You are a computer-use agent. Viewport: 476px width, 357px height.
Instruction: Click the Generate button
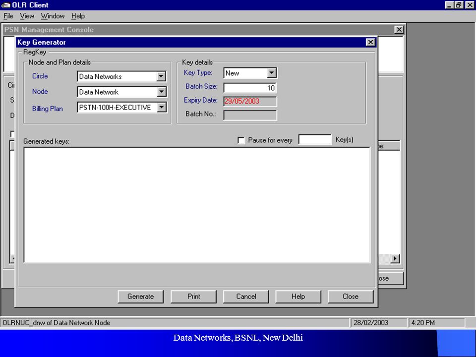(x=140, y=297)
